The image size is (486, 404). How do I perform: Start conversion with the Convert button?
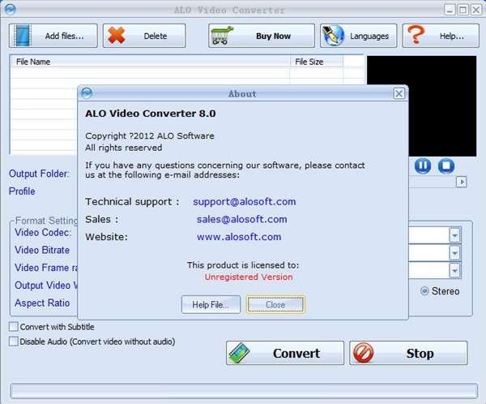pos(285,353)
